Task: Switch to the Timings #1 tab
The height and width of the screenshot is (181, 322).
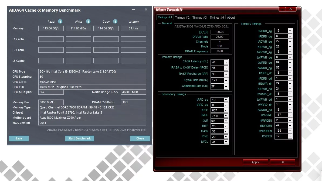Action: click(165, 18)
